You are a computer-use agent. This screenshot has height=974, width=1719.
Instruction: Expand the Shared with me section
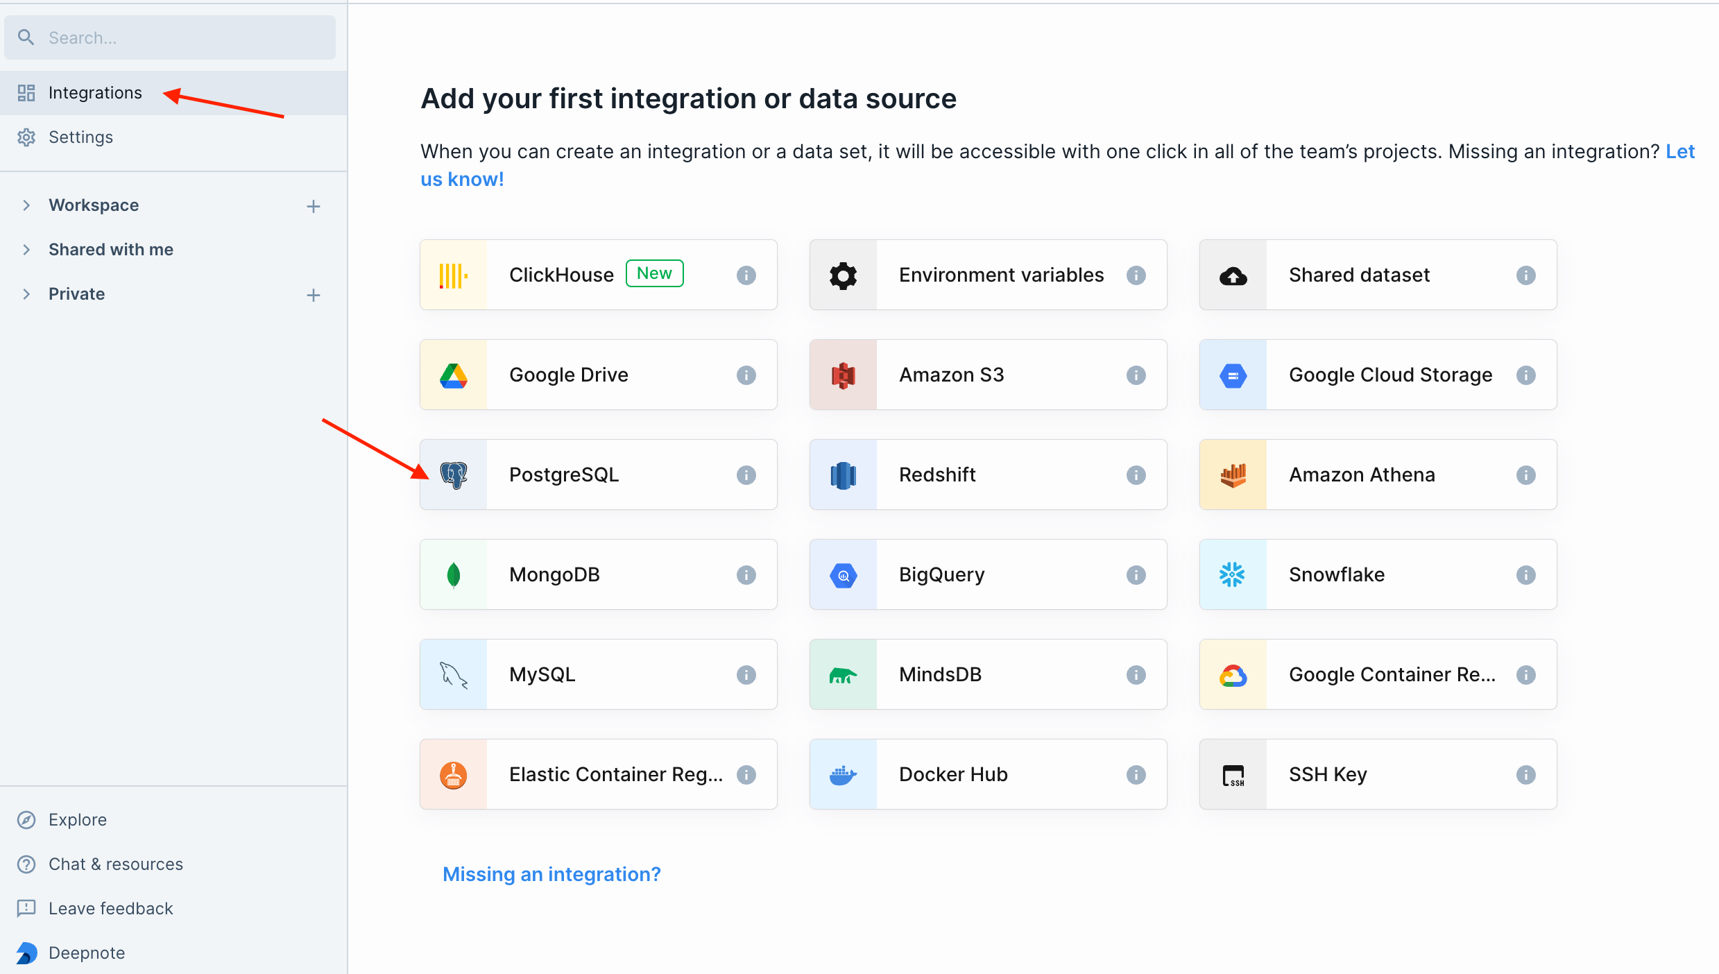point(26,250)
